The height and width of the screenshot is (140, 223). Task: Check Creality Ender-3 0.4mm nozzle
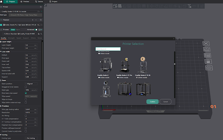99,78
